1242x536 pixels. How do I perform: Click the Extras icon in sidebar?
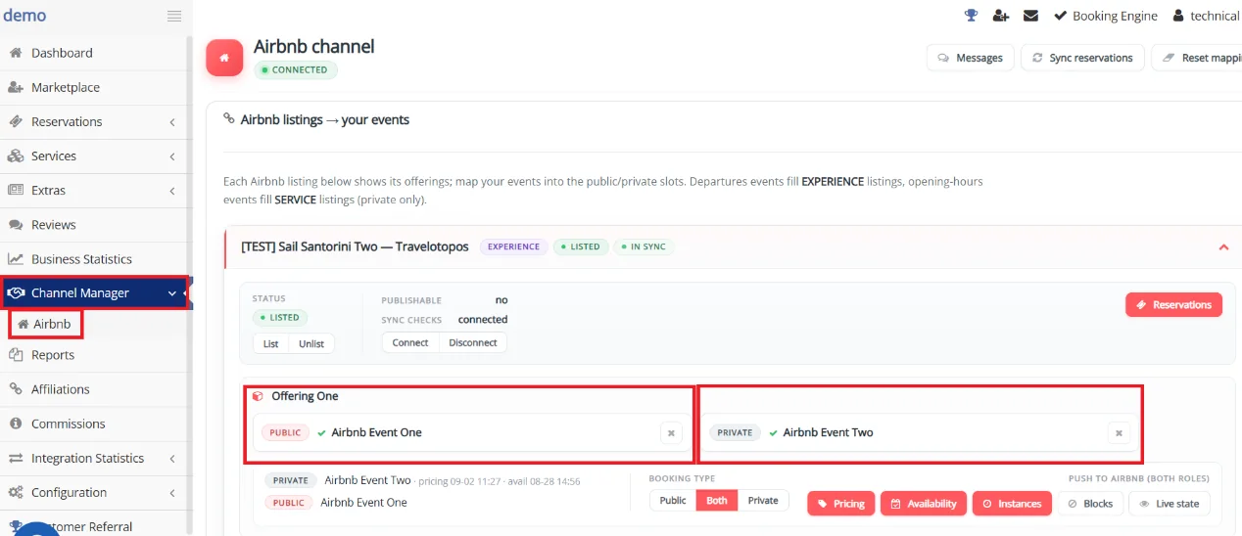[16, 190]
